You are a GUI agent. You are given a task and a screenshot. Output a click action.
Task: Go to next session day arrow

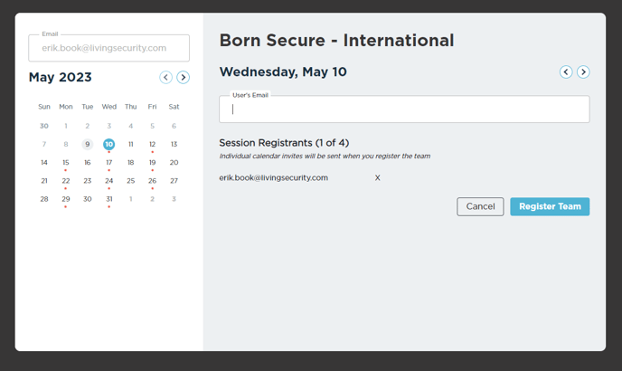tap(583, 71)
